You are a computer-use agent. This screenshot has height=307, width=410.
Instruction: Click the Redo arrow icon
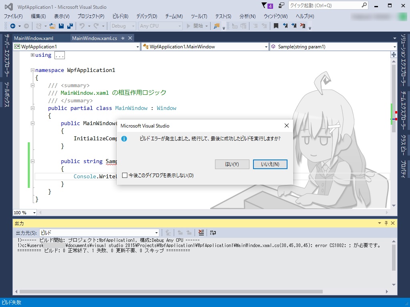[x=96, y=26]
